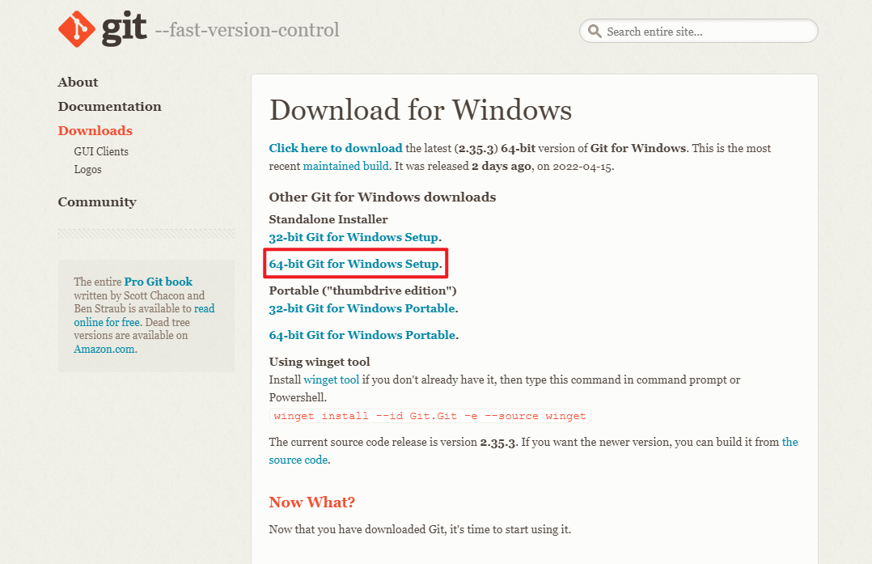Open the Logos subpage
The image size is (872, 564).
[88, 169]
